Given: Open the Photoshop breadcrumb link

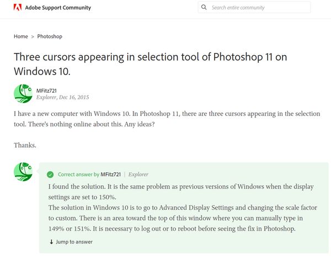Looking at the screenshot, I should [50, 36].
